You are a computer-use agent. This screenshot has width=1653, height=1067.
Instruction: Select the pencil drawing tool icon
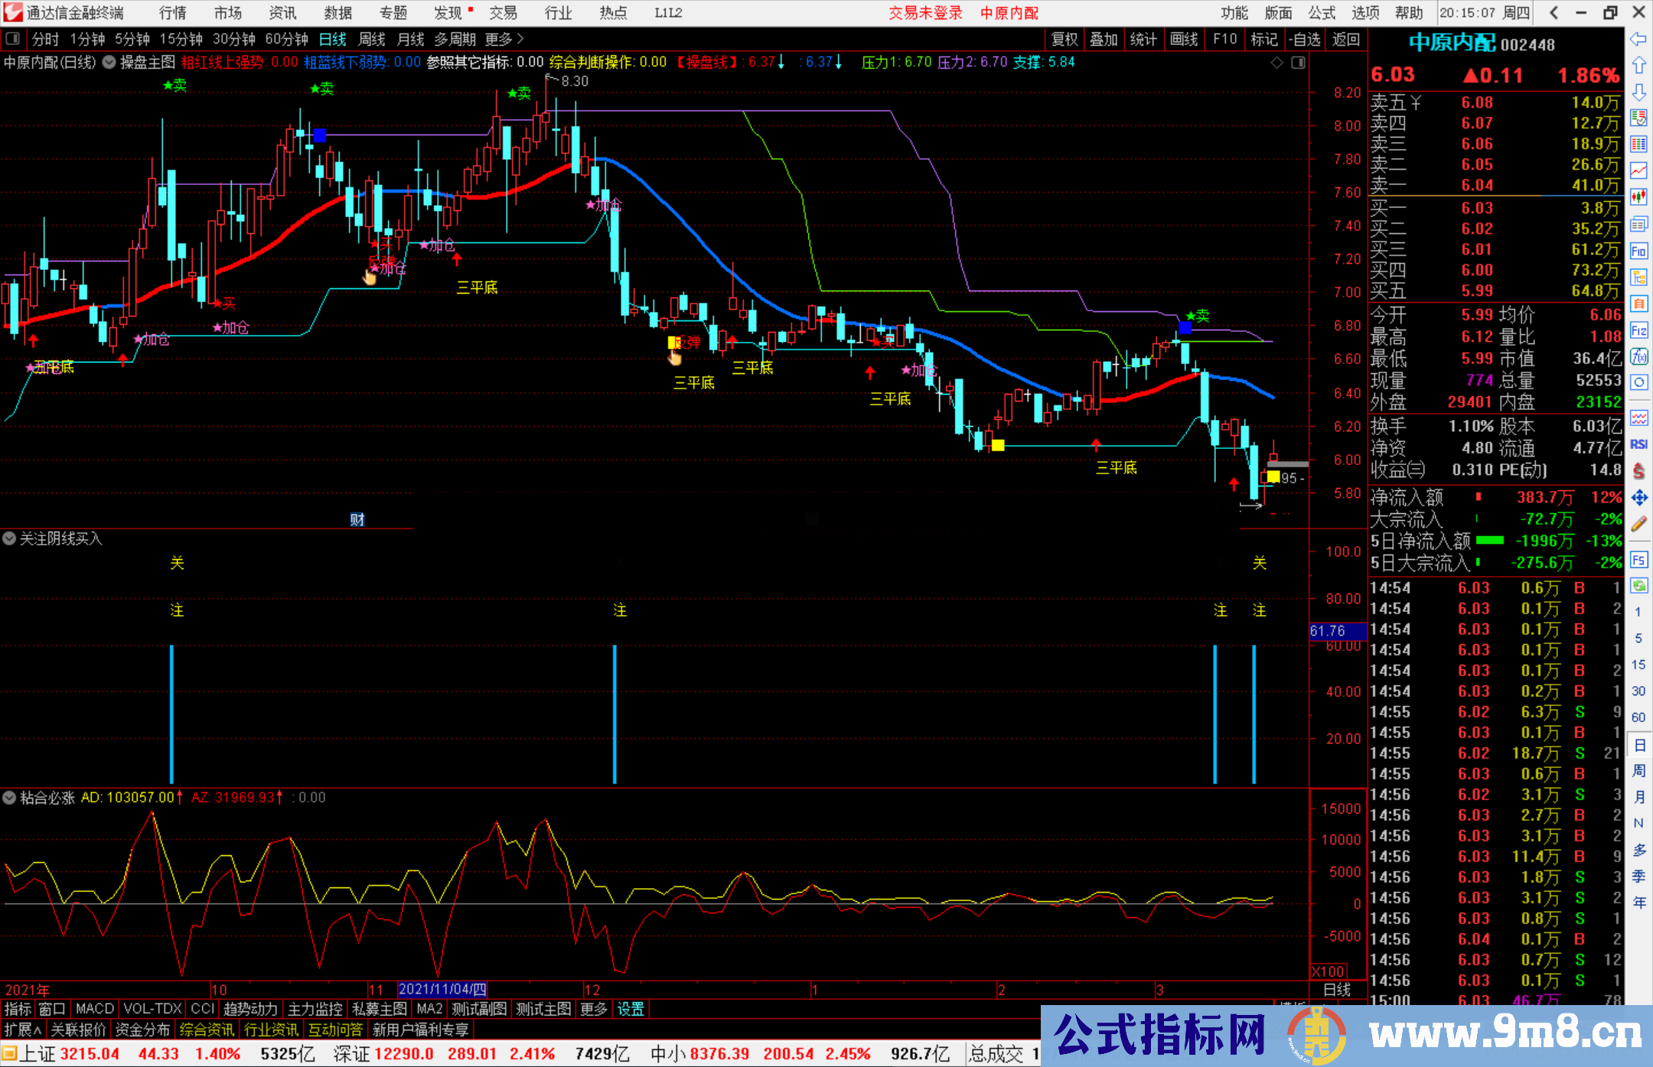[x=1638, y=524]
